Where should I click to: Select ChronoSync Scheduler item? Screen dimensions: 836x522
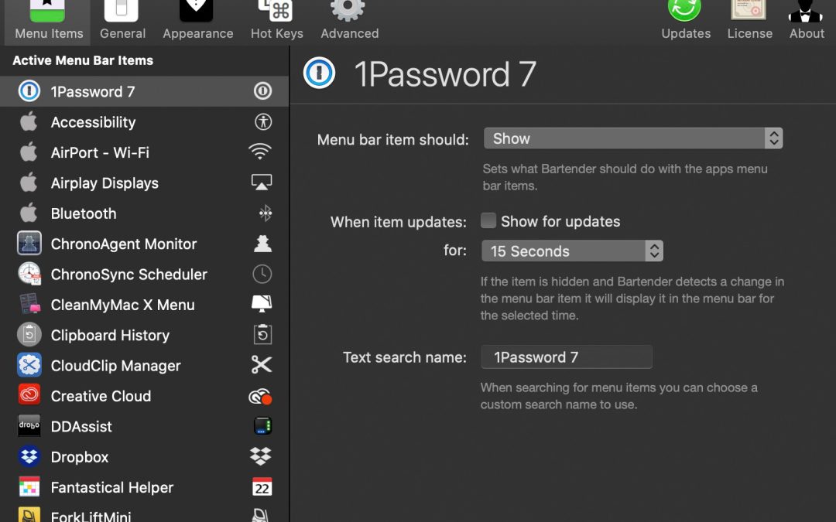point(128,275)
